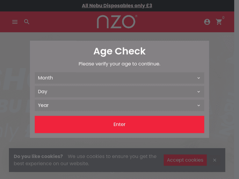The height and width of the screenshot is (179, 239).
Task: Click the search magnifier icon
Action: (x=27, y=22)
